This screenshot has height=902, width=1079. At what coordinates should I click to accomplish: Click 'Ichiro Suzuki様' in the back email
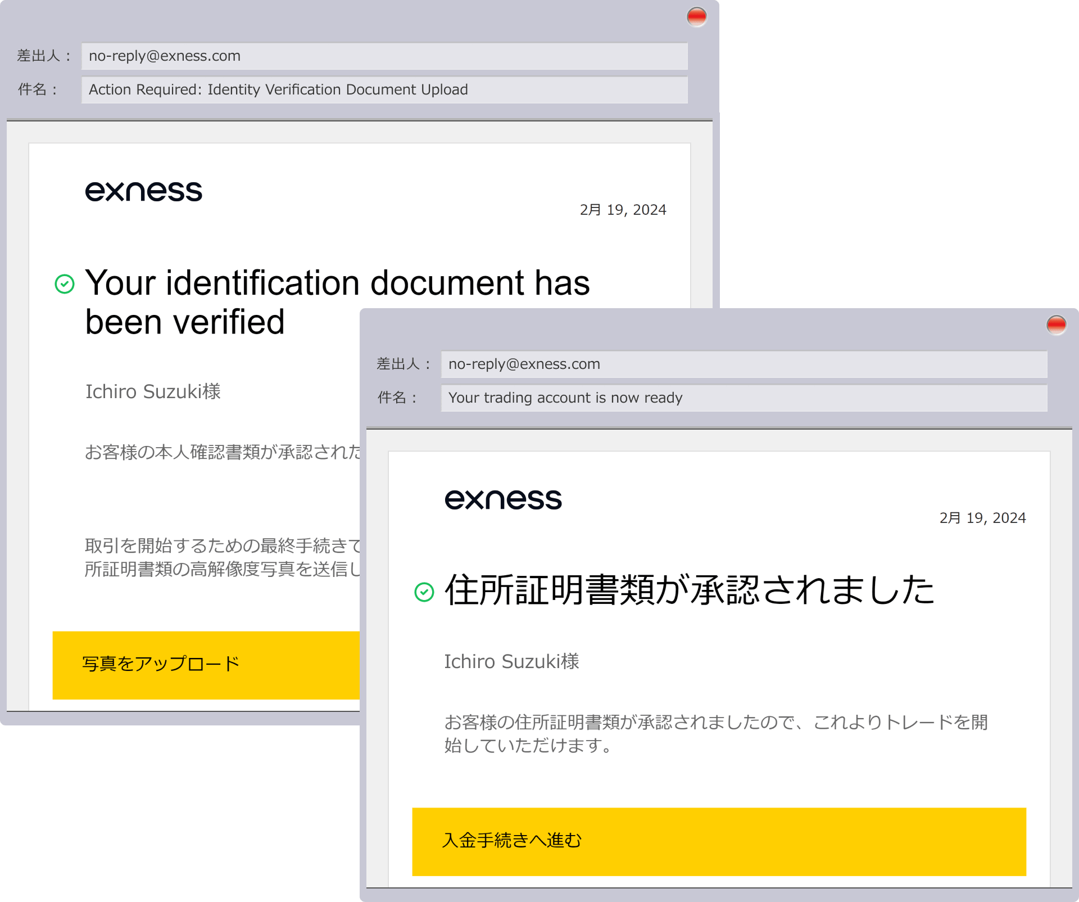point(153,391)
